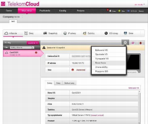Click the red stopped icon beside Zastavený

point(72,70)
